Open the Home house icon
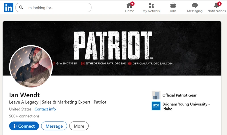 130,5
